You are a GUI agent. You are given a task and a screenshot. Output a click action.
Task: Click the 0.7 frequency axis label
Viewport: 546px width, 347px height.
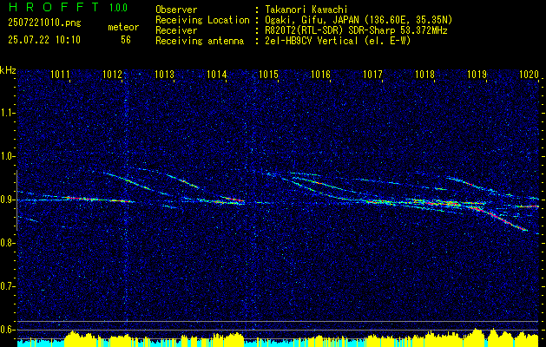8,286
